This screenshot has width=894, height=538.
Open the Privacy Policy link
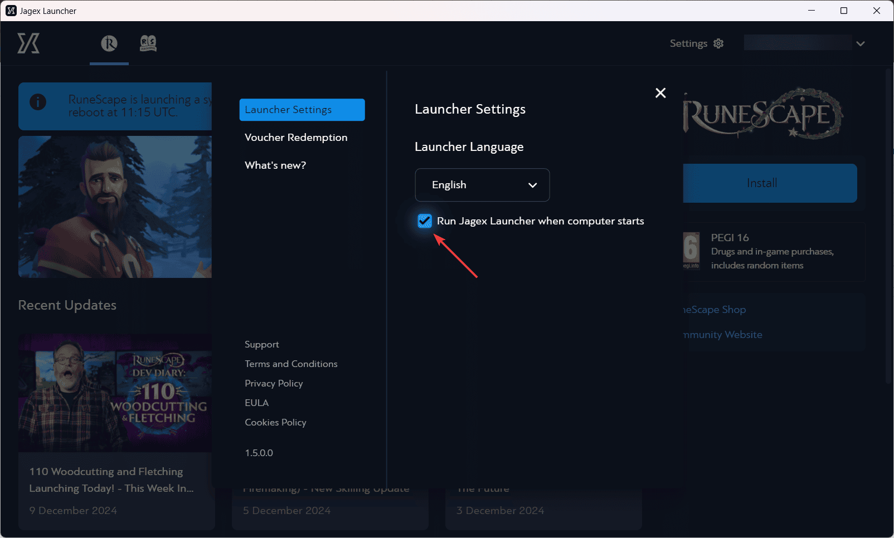(274, 383)
